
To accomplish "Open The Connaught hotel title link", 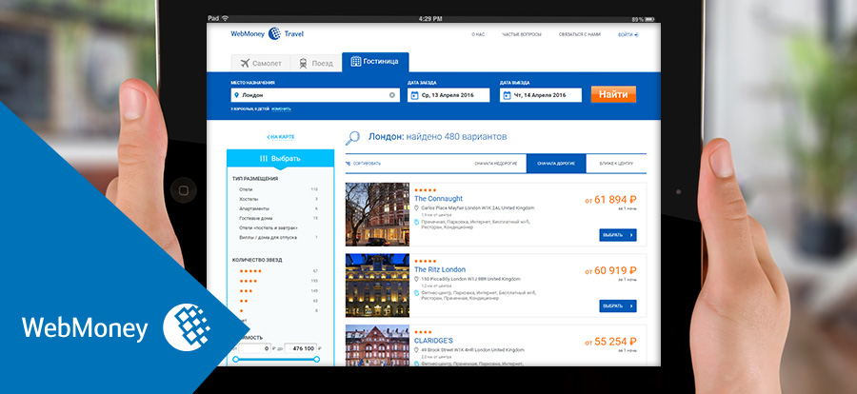I will [438, 199].
